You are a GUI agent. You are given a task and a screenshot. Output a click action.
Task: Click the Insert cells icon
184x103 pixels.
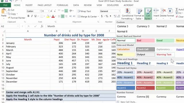click(x=156, y=11)
